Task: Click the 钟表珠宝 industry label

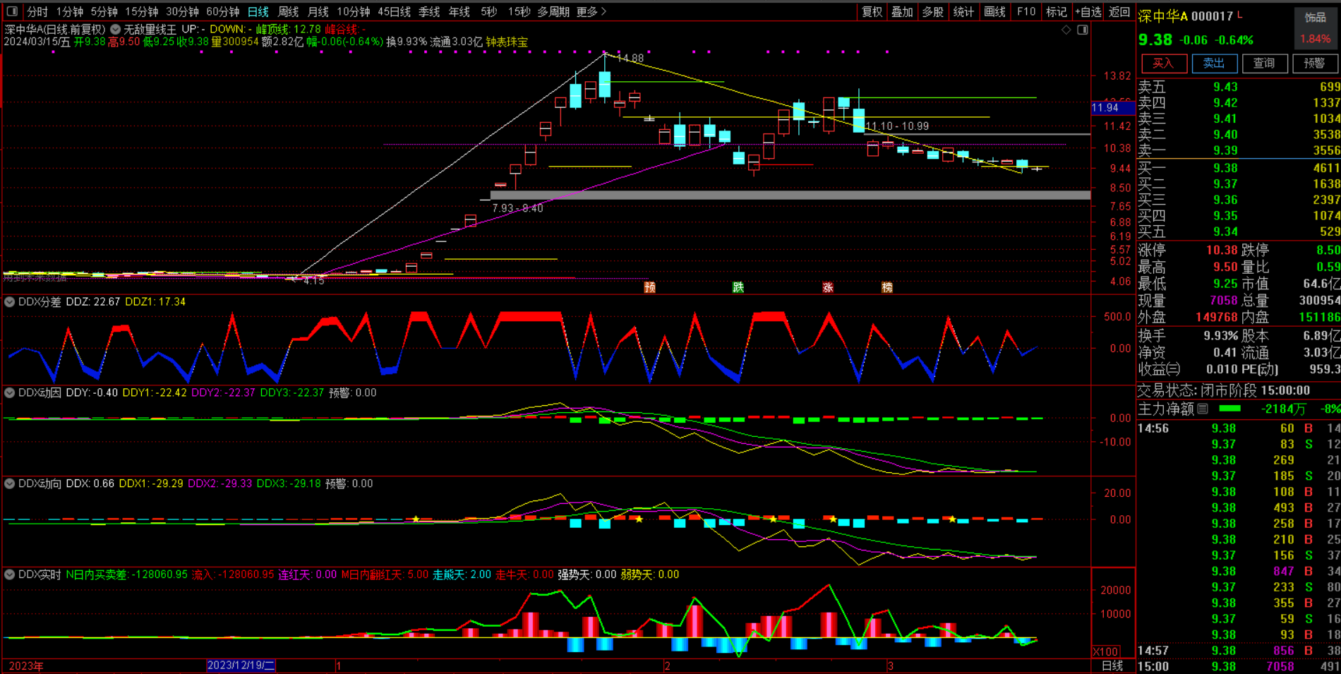Action: pyautogui.click(x=507, y=42)
